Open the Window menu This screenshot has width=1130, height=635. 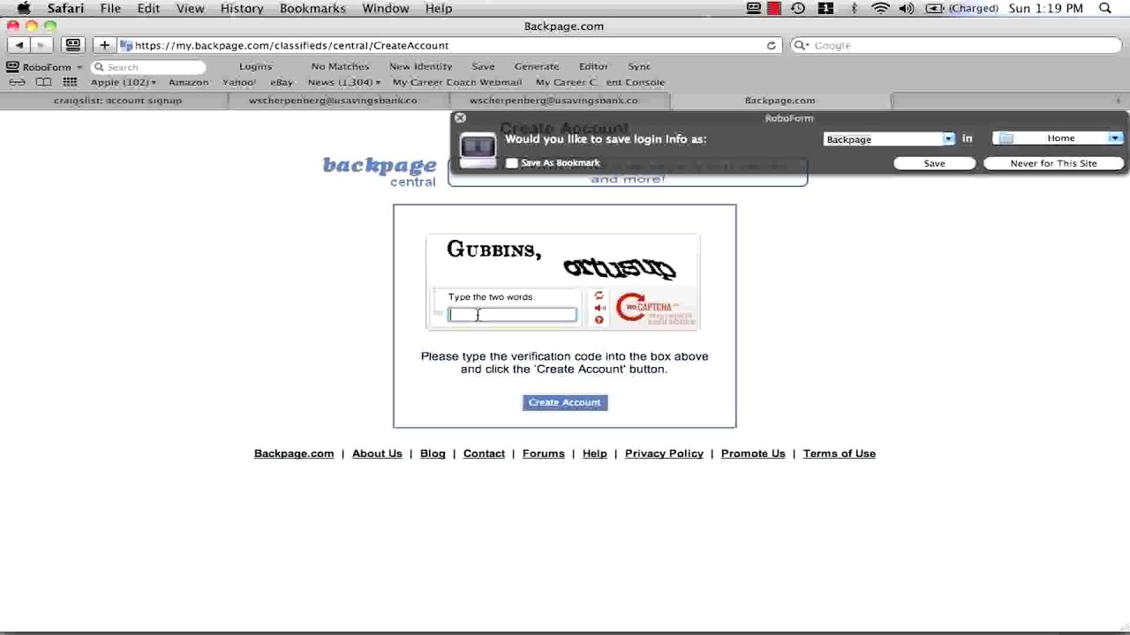(x=386, y=8)
